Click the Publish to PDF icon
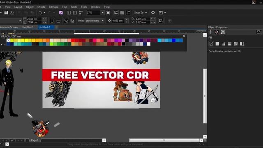263x148 pixels. point(81,13)
